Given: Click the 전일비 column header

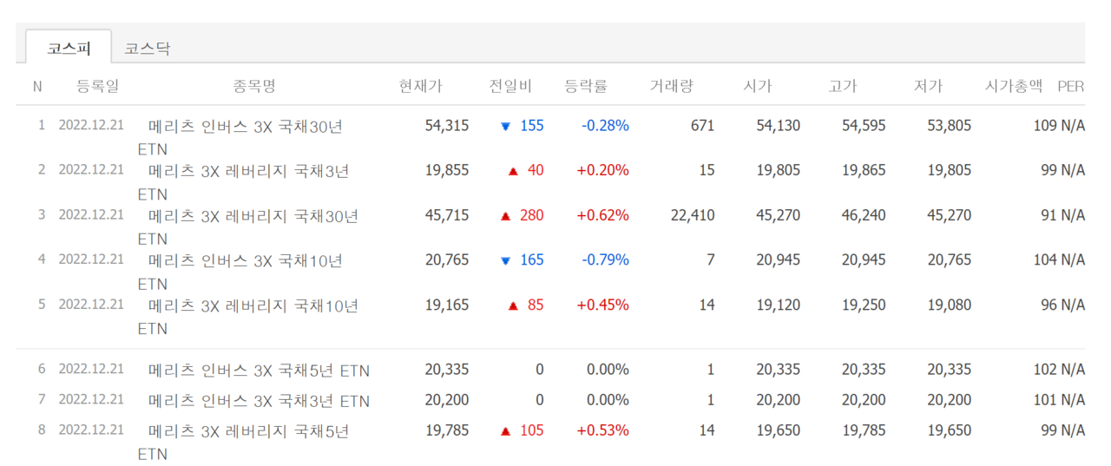Looking at the screenshot, I should [510, 87].
